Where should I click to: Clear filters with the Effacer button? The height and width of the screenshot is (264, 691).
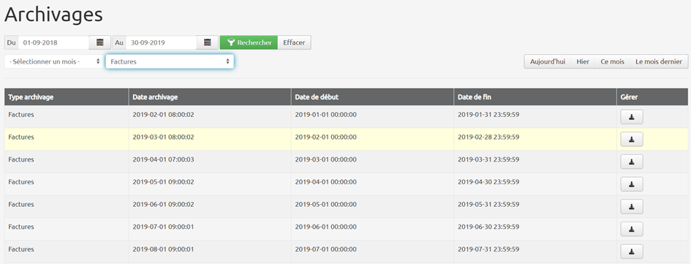[x=294, y=42]
